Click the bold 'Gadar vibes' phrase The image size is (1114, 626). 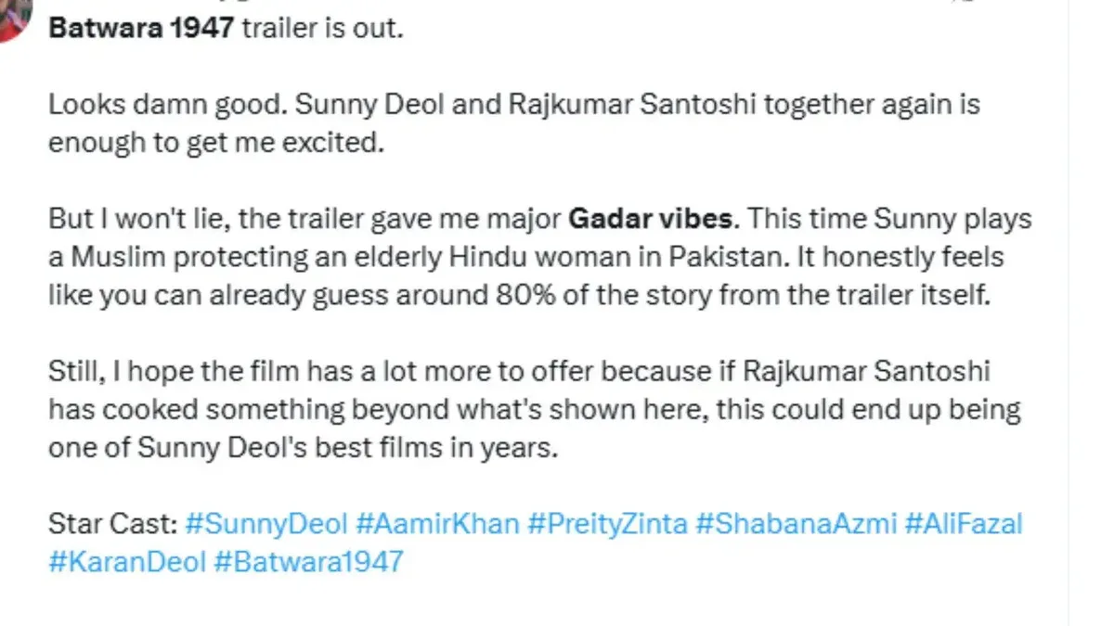pyautogui.click(x=650, y=219)
